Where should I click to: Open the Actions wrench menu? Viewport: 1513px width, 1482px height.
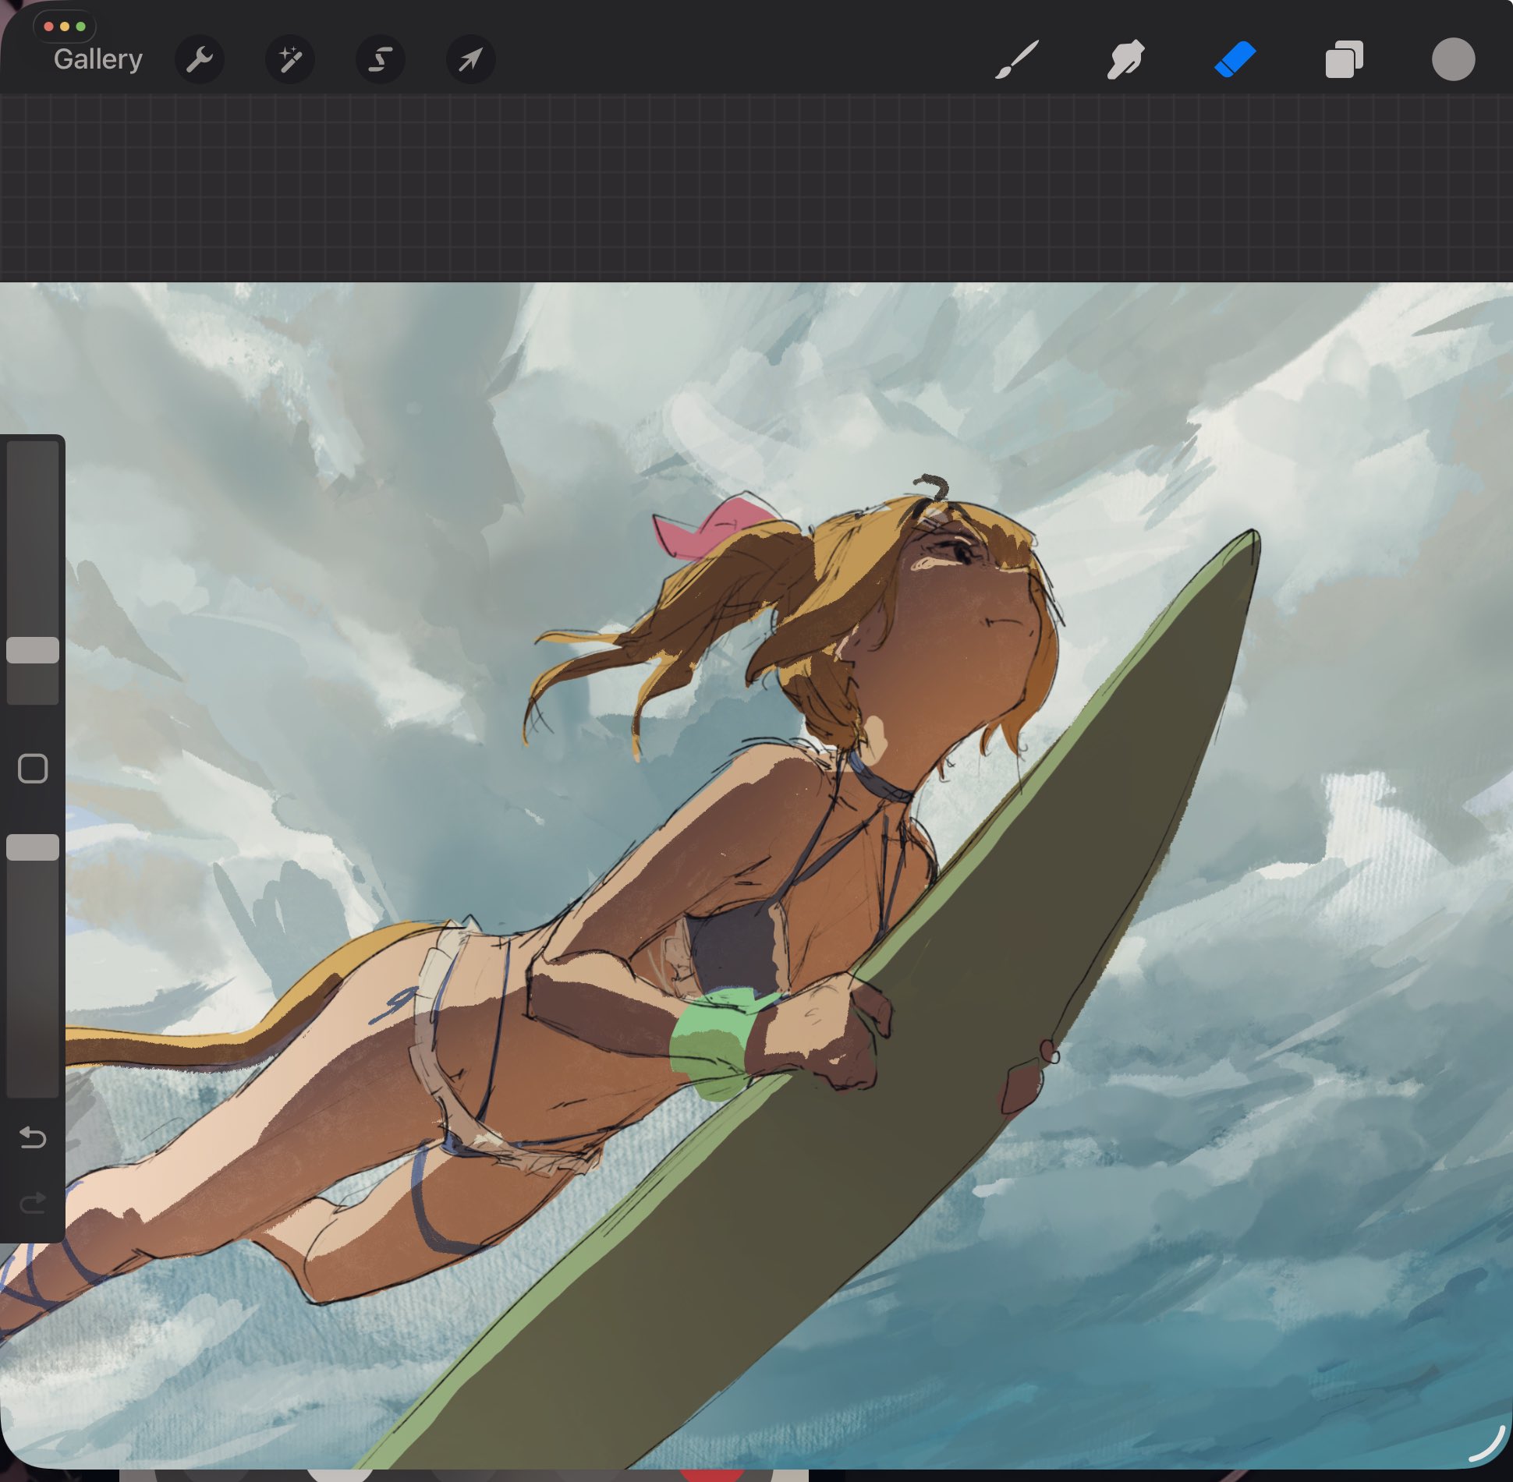(x=200, y=59)
